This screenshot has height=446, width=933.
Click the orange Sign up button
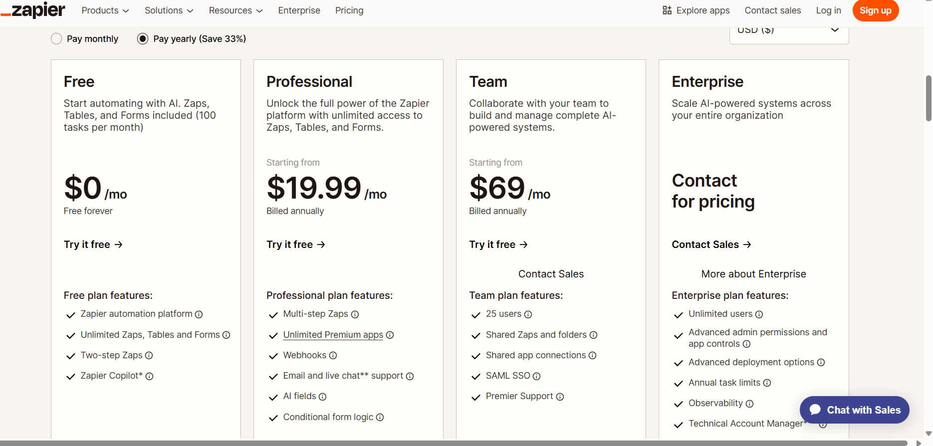[x=876, y=10]
